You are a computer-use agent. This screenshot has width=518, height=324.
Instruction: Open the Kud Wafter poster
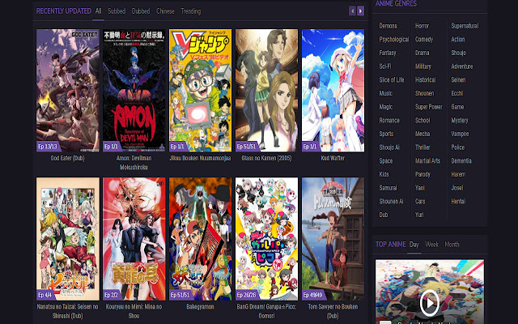pyautogui.click(x=333, y=90)
